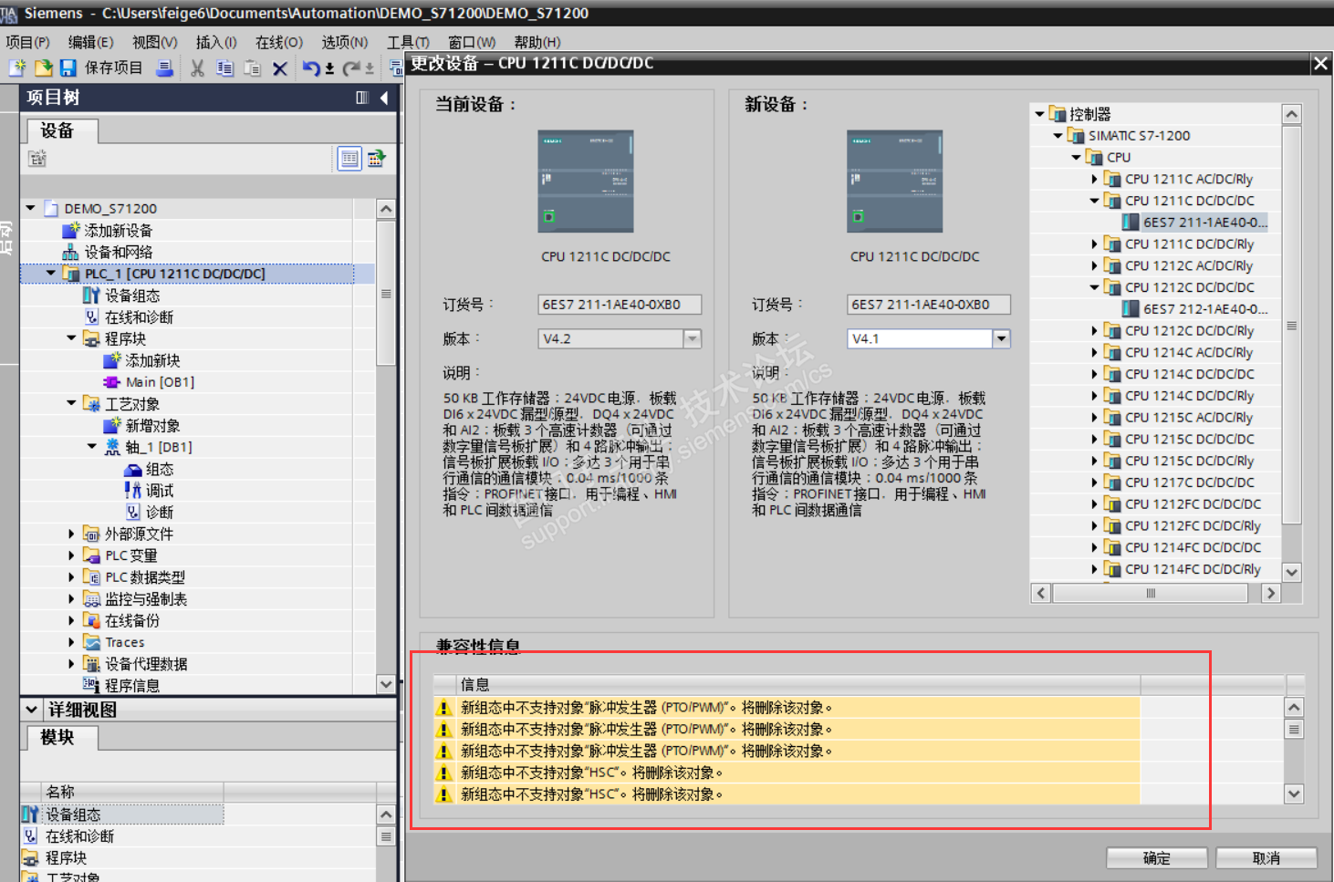Screen dimensions: 1334x882
Task: Open 组态 under 轴_1
Action: tap(160, 470)
